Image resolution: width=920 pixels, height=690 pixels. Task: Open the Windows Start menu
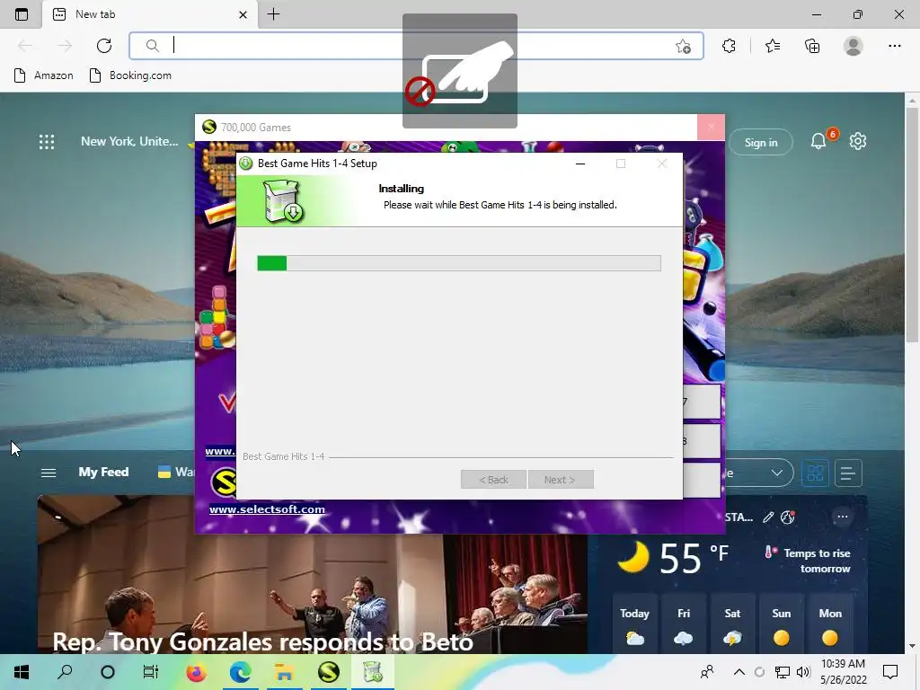[x=22, y=672]
